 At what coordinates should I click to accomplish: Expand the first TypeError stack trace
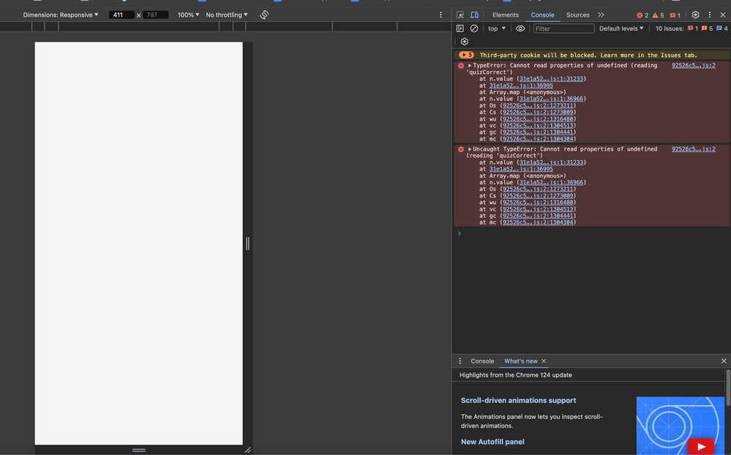coord(470,66)
